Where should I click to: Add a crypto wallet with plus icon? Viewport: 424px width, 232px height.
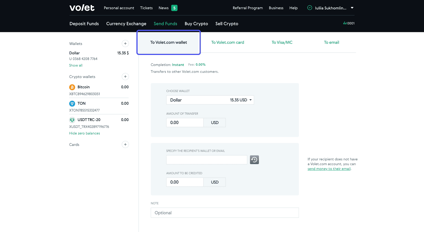[125, 77]
